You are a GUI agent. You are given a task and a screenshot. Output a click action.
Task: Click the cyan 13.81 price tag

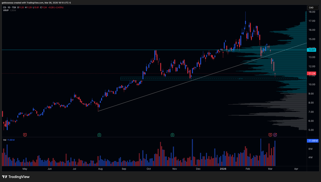311,50
